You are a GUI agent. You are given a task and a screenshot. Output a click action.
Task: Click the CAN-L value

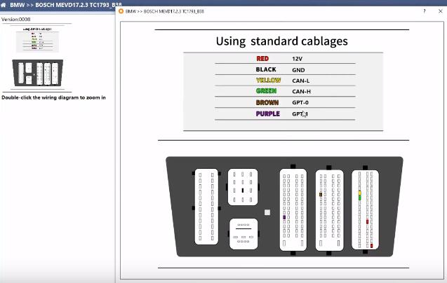coord(301,81)
